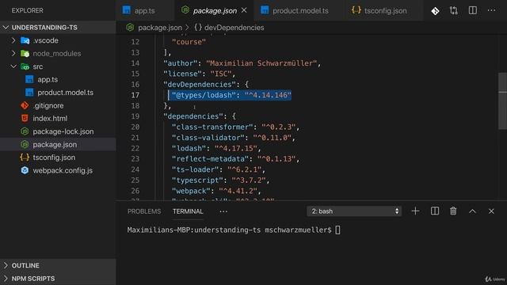Viewport: 507px width, 285px height.
Task: Open app.ts in the explorer tree
Action: point(48,79)
